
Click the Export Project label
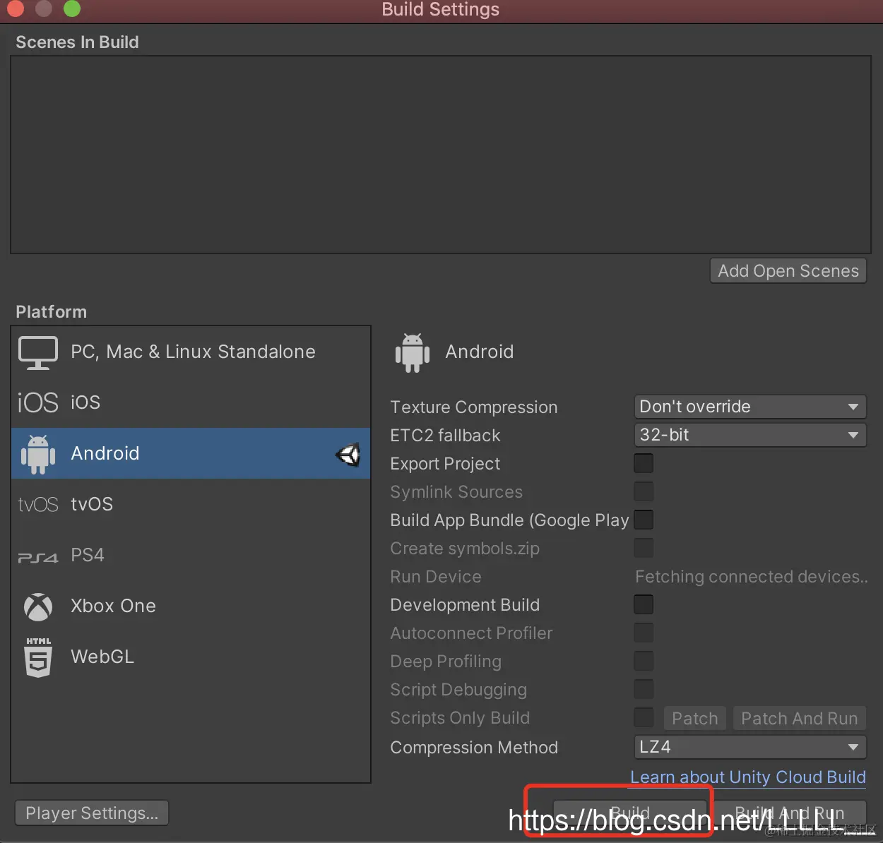click(x=445, y=464)
